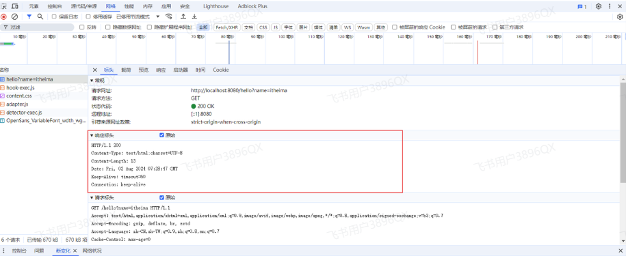The width and height of the screenshot is (626, 256).
Task: Toggle the device toolbar icon
Action: (15, 6)
